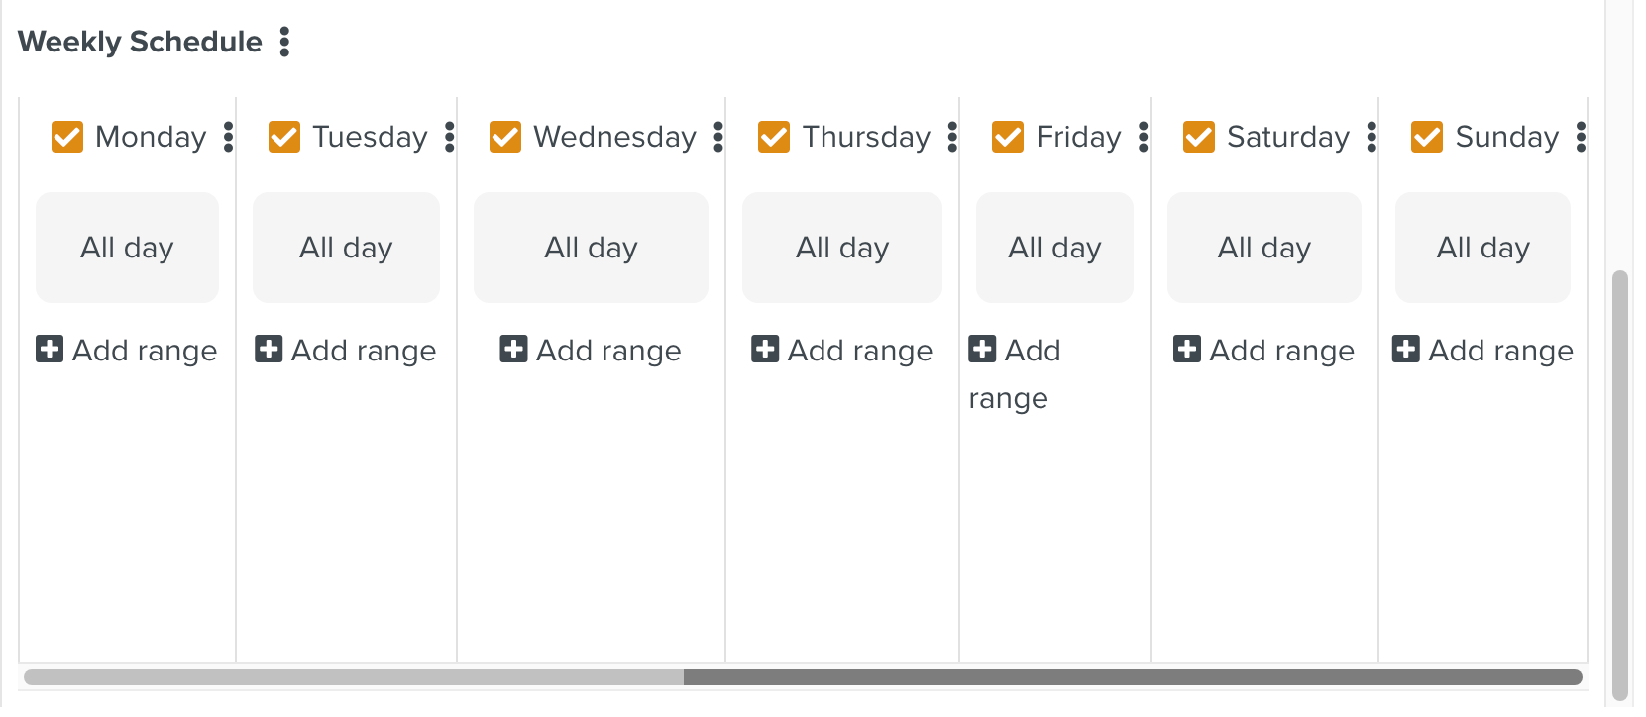Click the horizontal scrollbar thumb
This screenshot has height=717, width=1646.
pos(1132,677)
